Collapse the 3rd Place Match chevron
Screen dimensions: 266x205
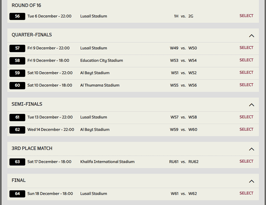pyautogui.click(x=251, y=149)
